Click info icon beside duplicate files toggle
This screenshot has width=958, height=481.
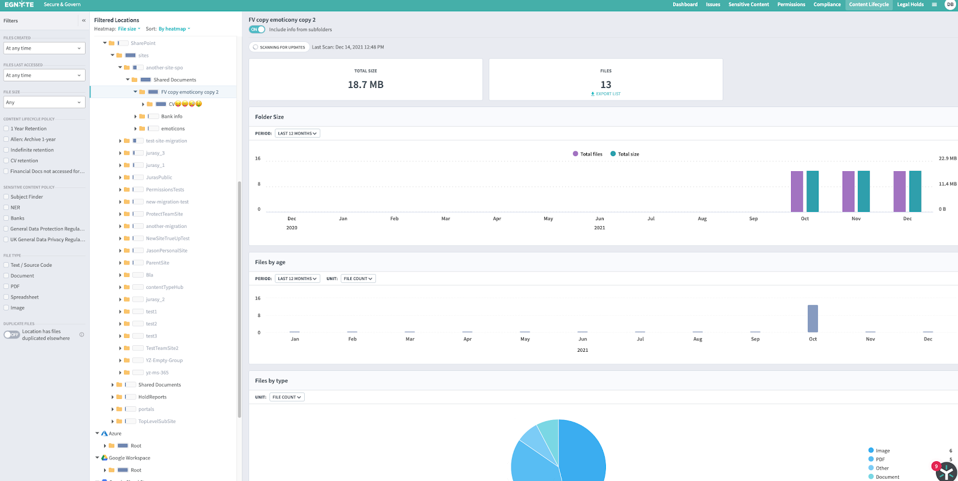82,335
